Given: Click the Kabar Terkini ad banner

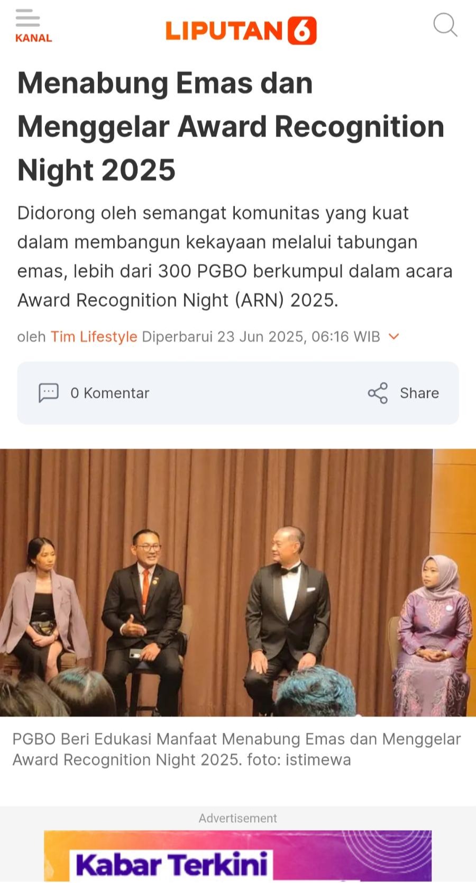Looking at the screenshot, I should click(x=237, y=855).
